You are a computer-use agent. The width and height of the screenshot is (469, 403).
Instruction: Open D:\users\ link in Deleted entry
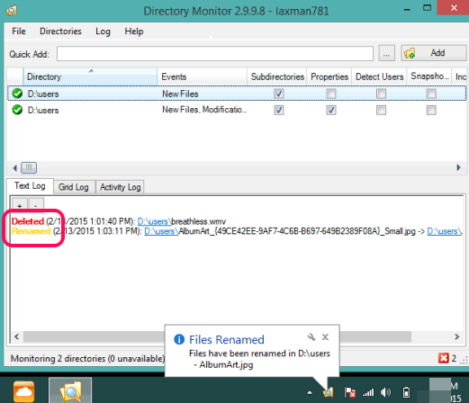(x=154, y=221)
